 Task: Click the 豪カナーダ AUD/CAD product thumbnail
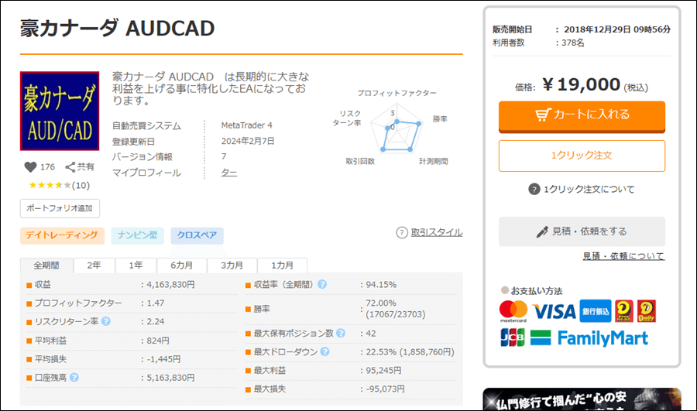coord(60,111)
